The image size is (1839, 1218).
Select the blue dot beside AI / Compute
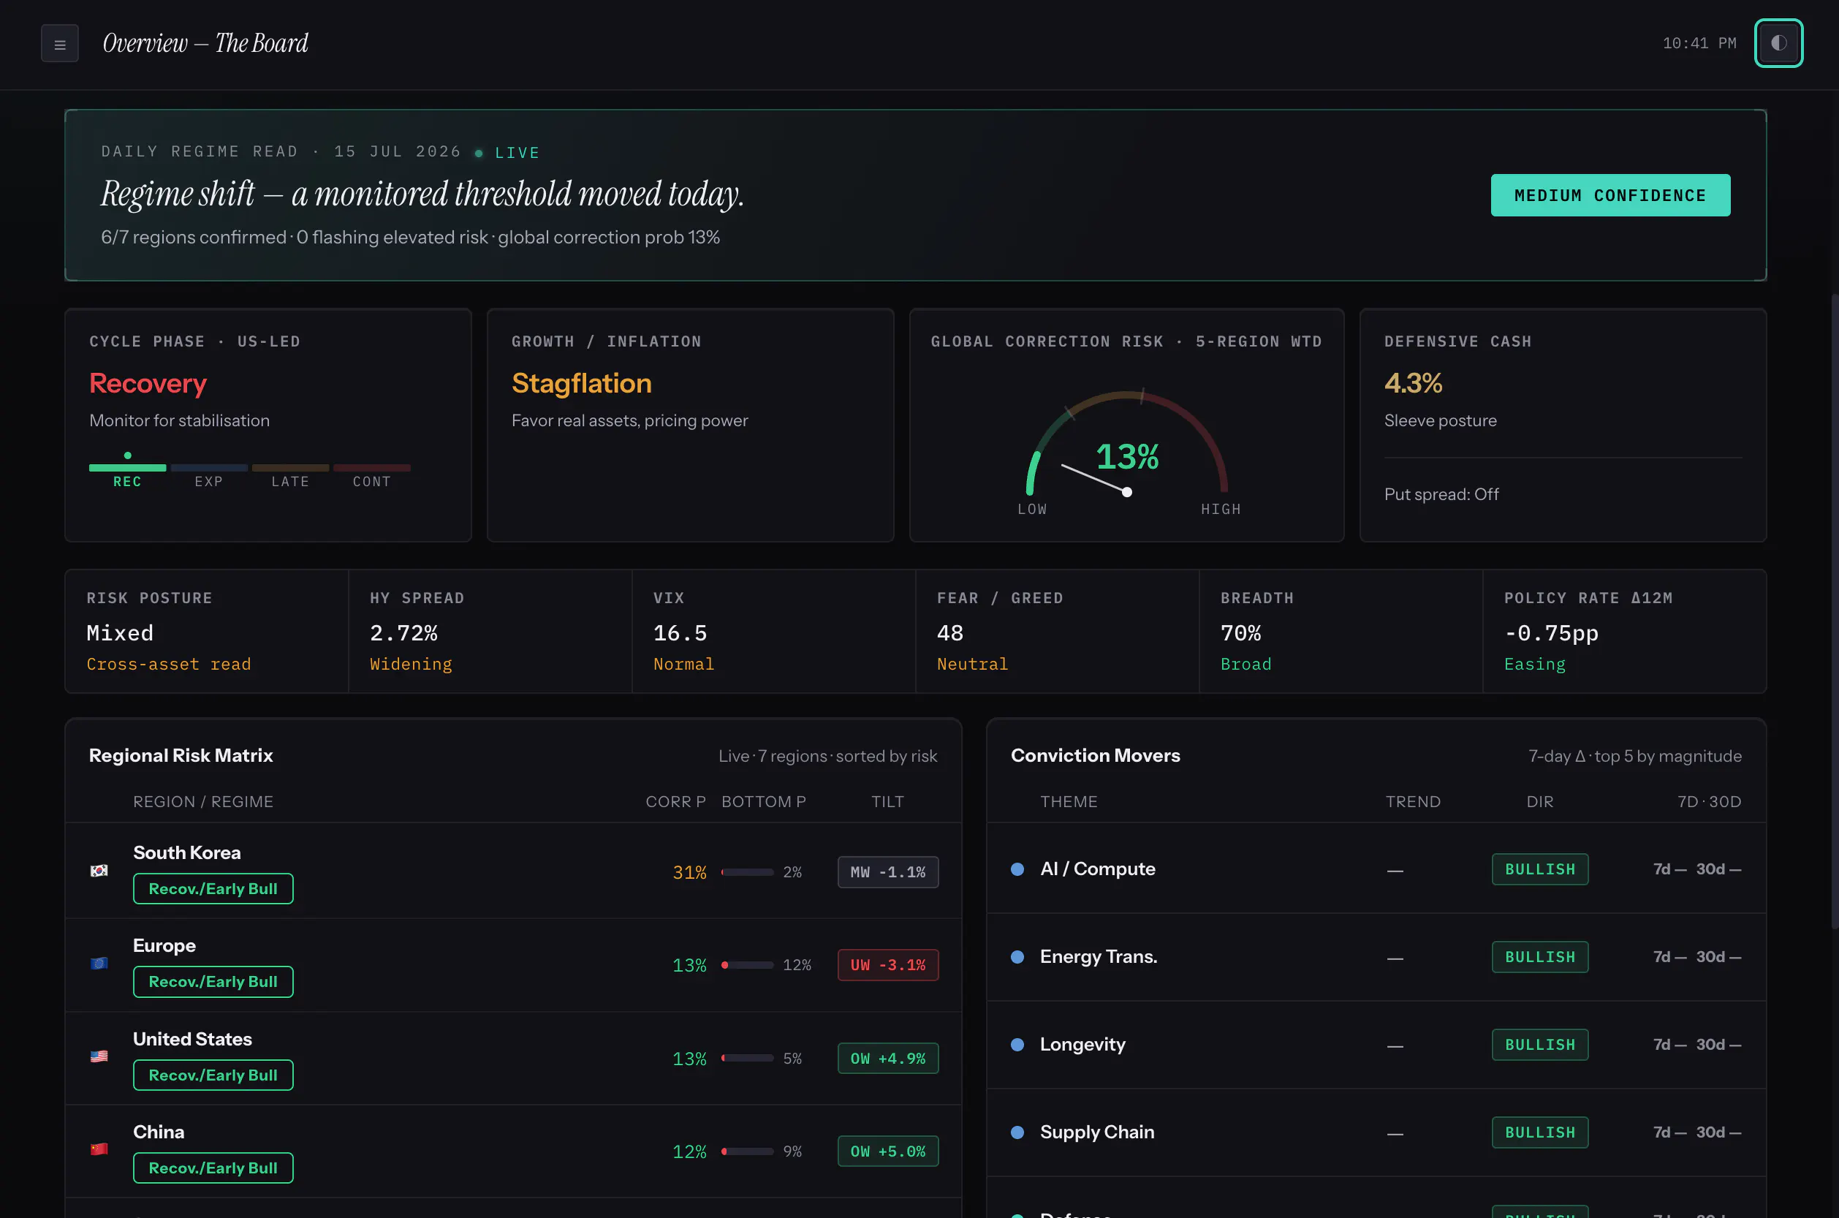coord(1017,869)
